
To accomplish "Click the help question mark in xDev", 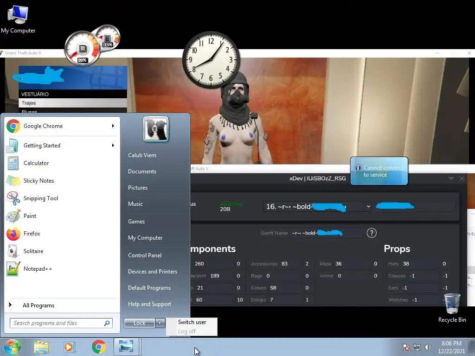I will (372, 233).
